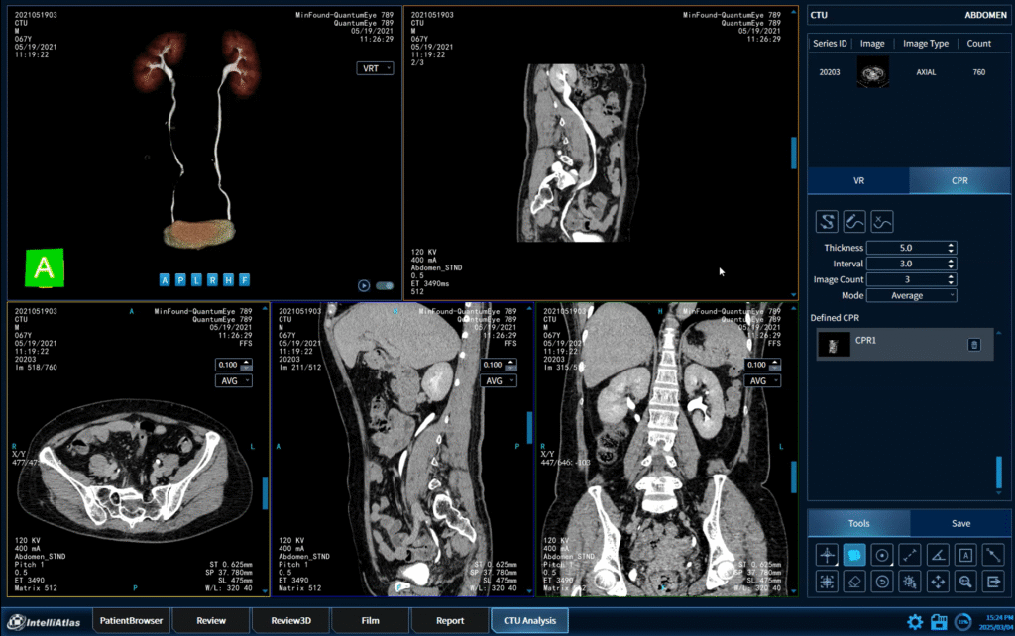Toggle the switch beside the play button

tap(385, 285)
